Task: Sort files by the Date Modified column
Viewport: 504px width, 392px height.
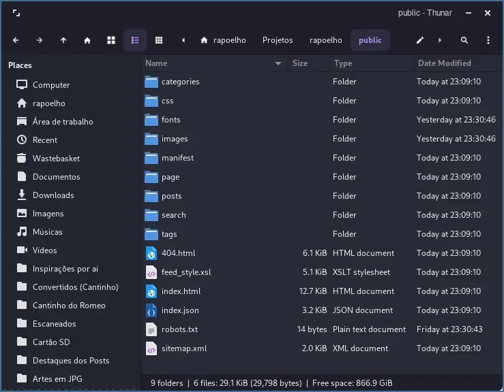Action: 445,63
